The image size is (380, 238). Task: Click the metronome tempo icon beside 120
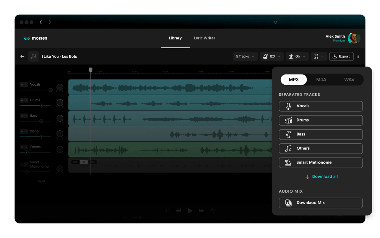click(x=265, y=56)
